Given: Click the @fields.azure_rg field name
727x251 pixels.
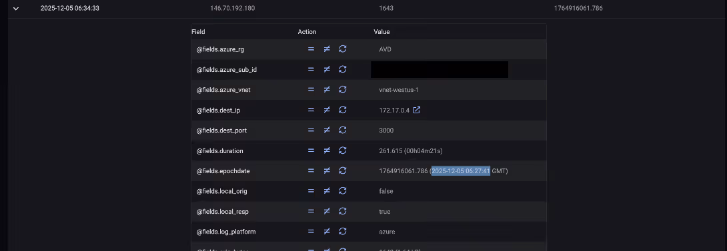Looking at the screenshot, I should [x=220, y=49].
